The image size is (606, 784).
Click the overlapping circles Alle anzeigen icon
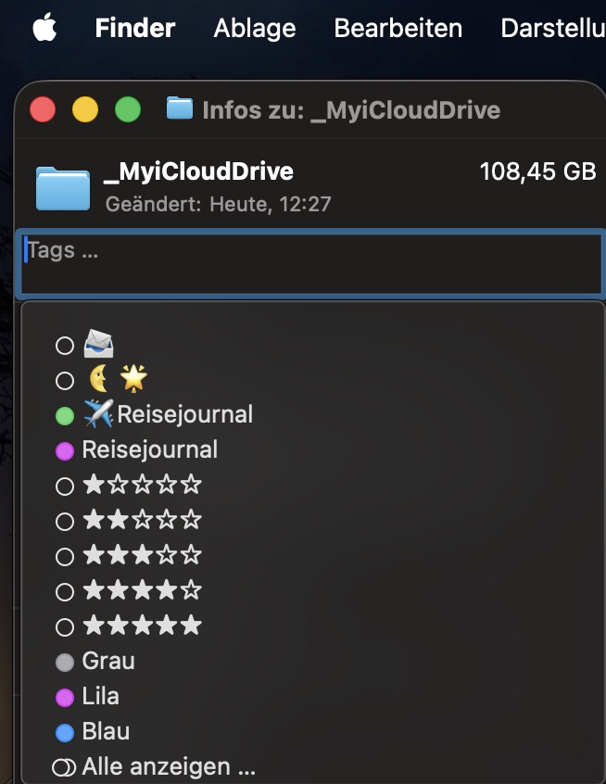click(x=64, y=767)
